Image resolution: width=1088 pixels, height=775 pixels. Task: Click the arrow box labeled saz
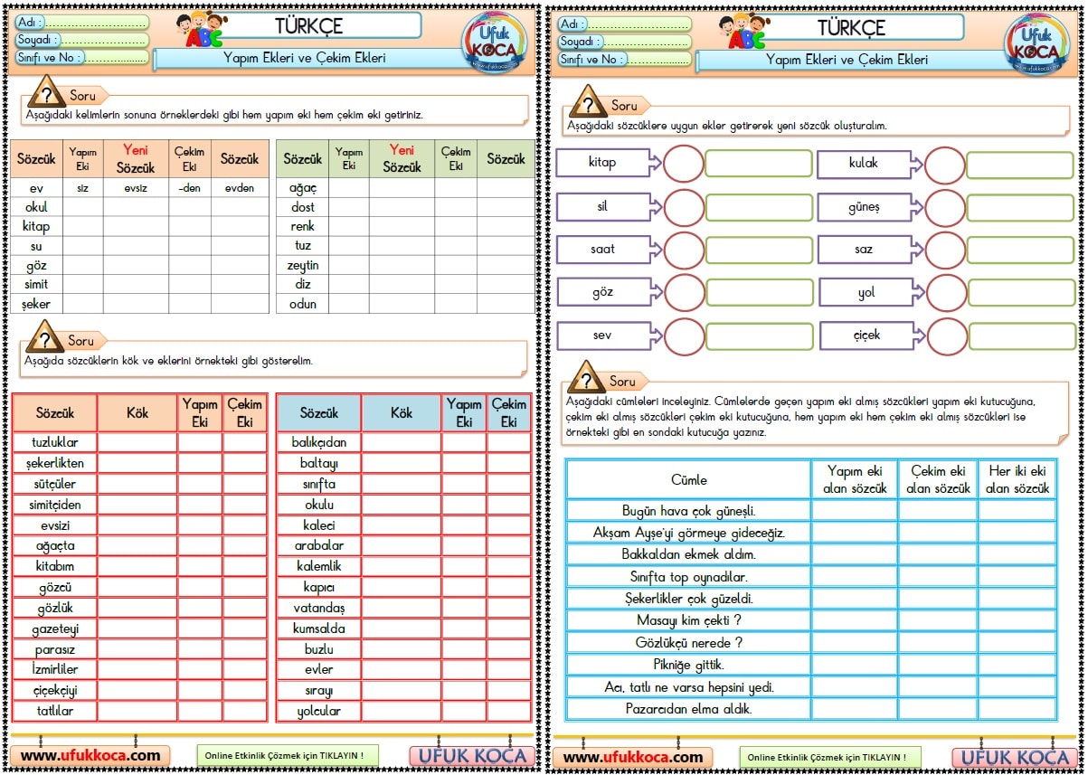click(x=869, y=250)
